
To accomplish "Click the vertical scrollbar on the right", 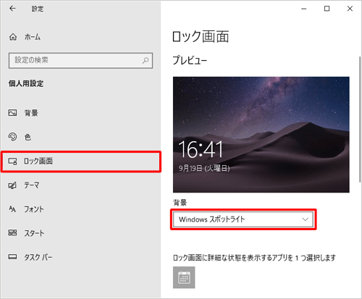I will click(360, 119).
